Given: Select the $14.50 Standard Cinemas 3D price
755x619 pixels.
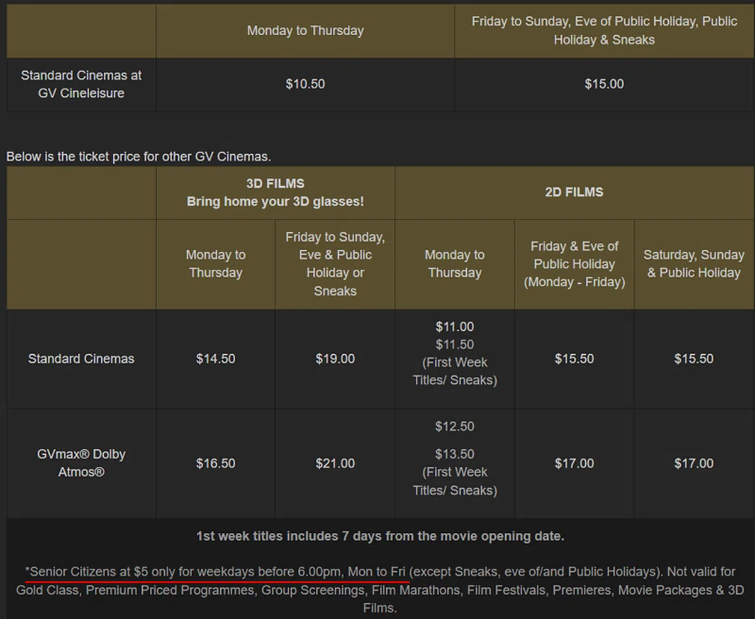Looking at the screenshot, I should pos(215,359).
